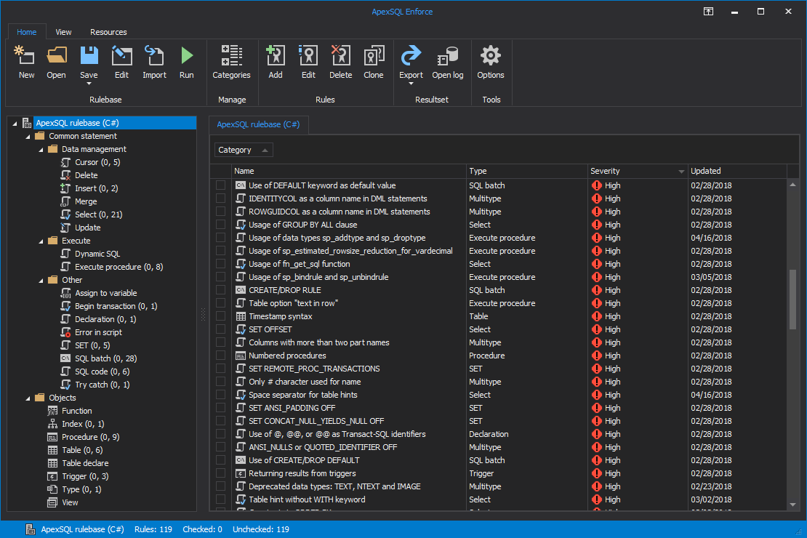The height and width of the screenshot is (538, 807).
Task: Open the Export dropdown arrow
Action: 411,84
